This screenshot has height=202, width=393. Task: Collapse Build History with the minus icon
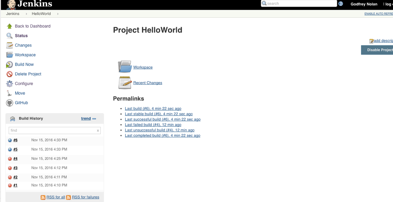94,119
